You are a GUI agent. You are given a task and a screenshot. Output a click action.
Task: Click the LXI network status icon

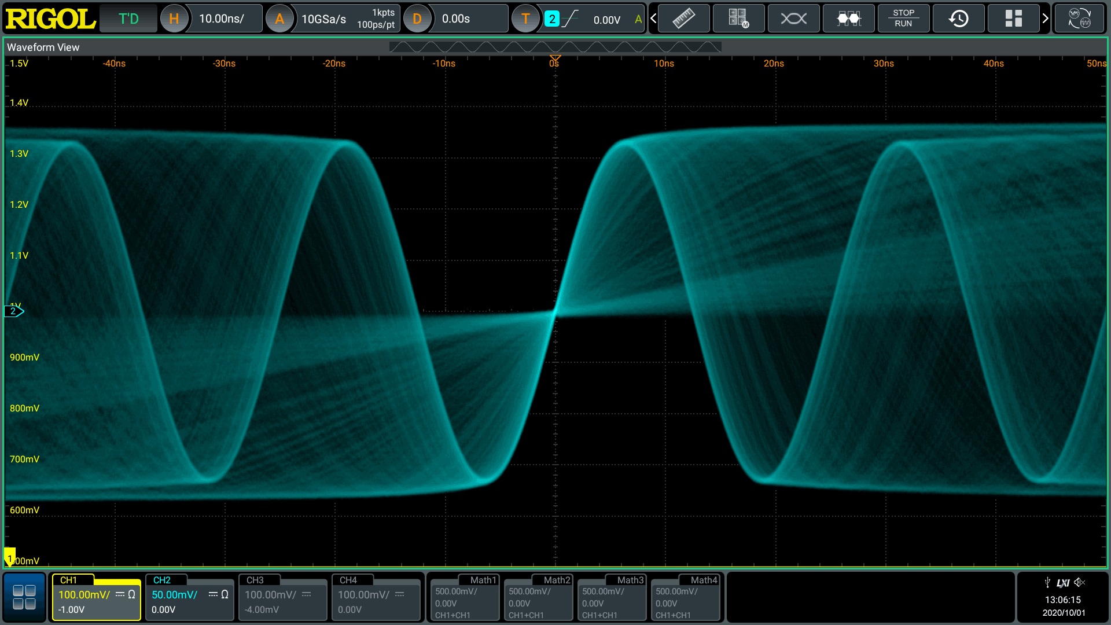[1064, 582]
